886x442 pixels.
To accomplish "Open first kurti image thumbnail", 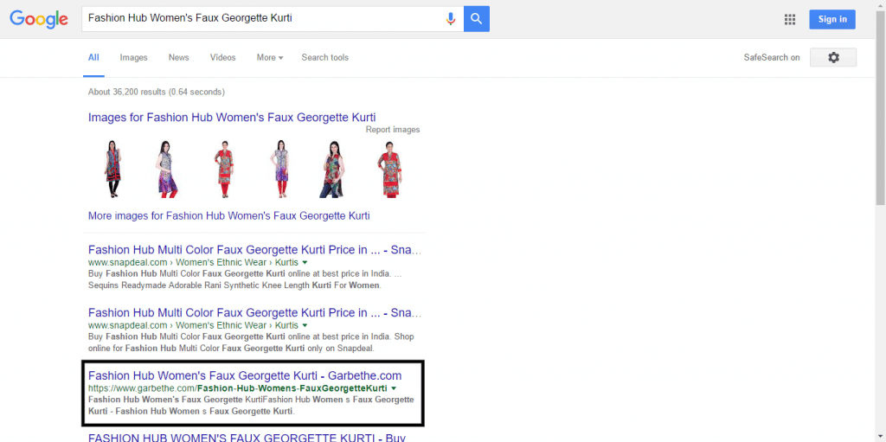I will click(x=112, y=169).
